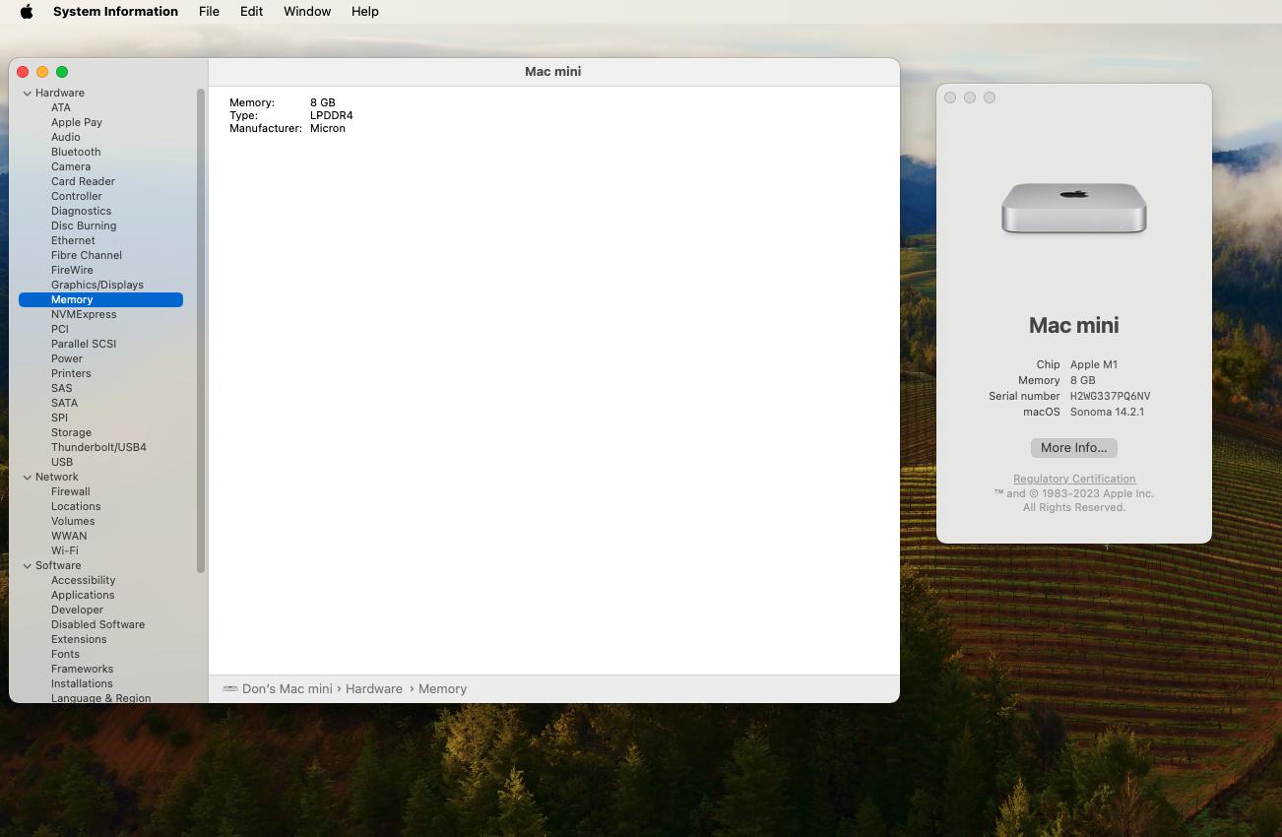This screenshot has height=837, width=1282.
Task: Click the sidebar vertical scrollbar
Action: 201,331
